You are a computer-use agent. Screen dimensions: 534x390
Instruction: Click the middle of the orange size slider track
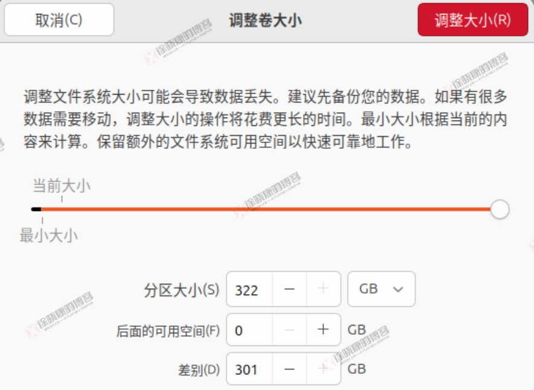tap(265, 209)
